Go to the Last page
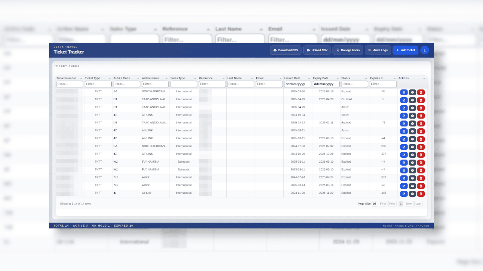 point(418,204)
